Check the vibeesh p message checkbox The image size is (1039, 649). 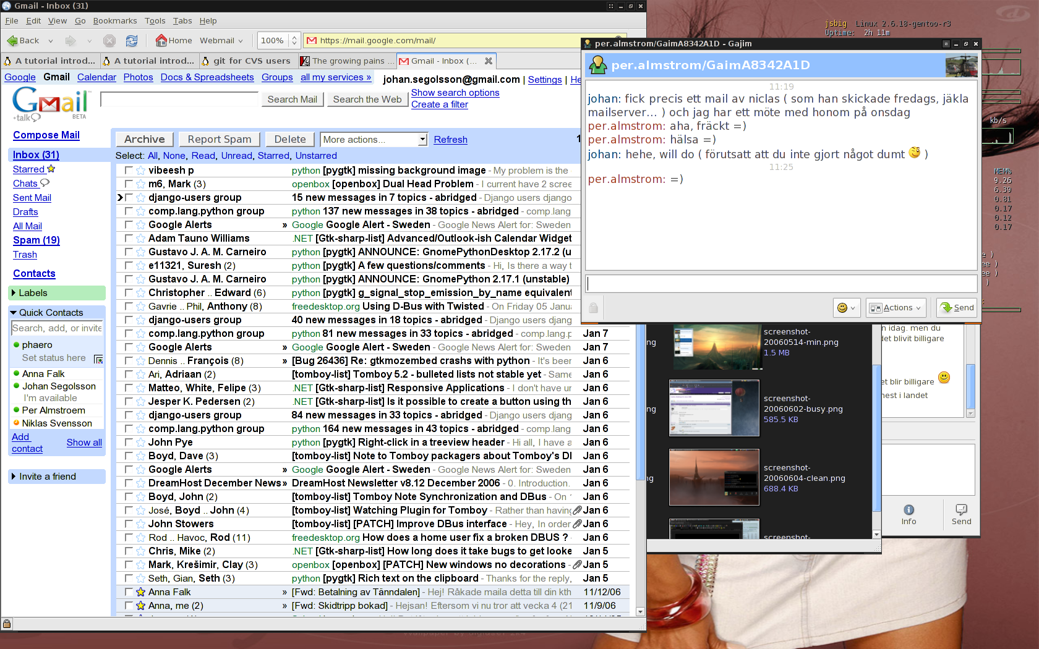point(129,171)
